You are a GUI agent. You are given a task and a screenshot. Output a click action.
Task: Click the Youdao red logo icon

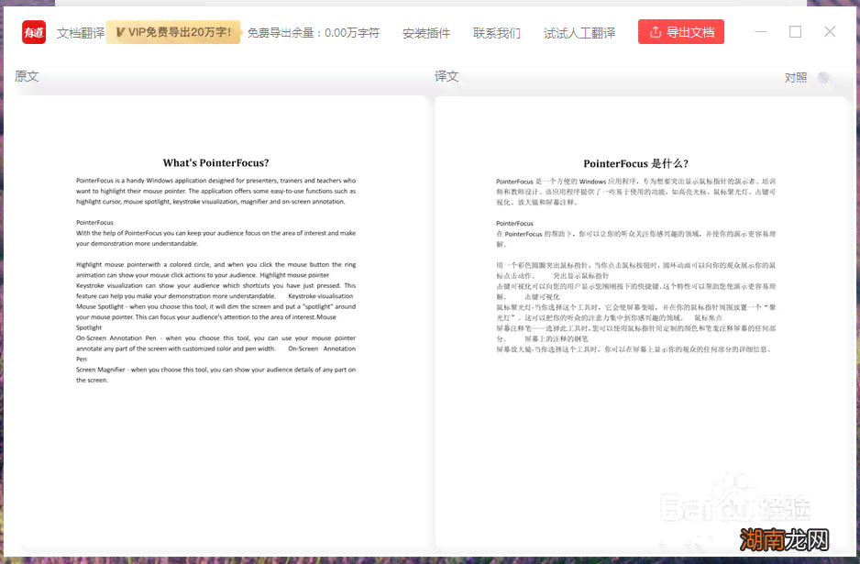(33, 32)
